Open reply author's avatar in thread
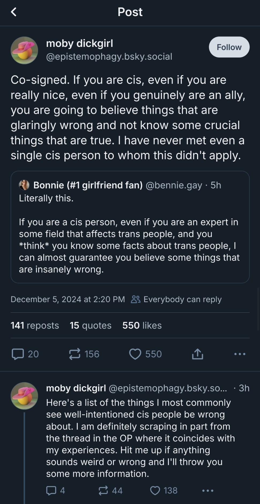This screenshot has height=504, width=260. [x=24, y=396]
